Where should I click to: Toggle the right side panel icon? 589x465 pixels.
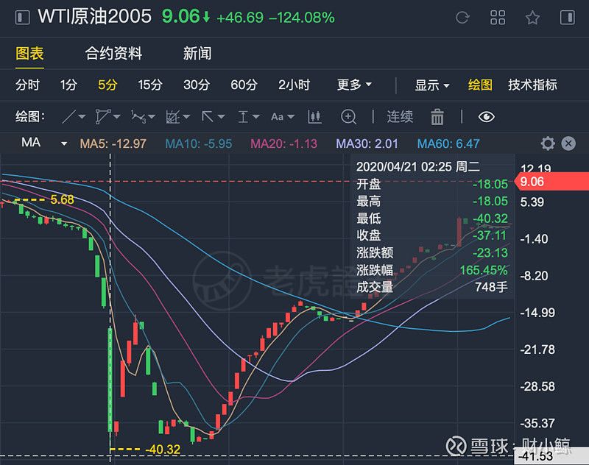click(x=567, y=18)
